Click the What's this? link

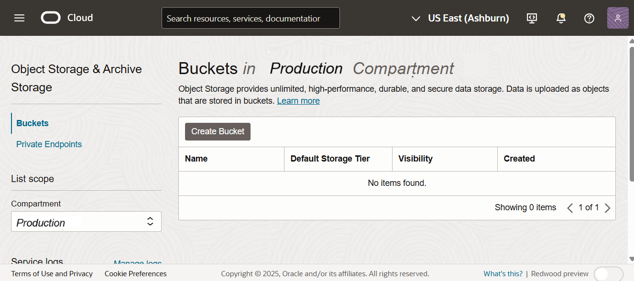pos(503,274)
